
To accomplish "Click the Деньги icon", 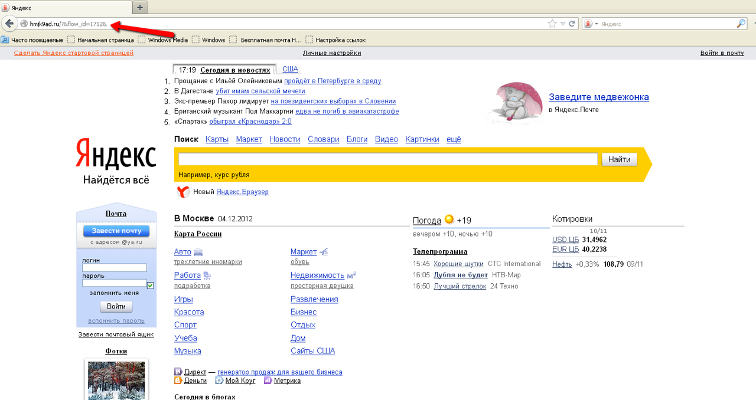I will pos(178,381).
